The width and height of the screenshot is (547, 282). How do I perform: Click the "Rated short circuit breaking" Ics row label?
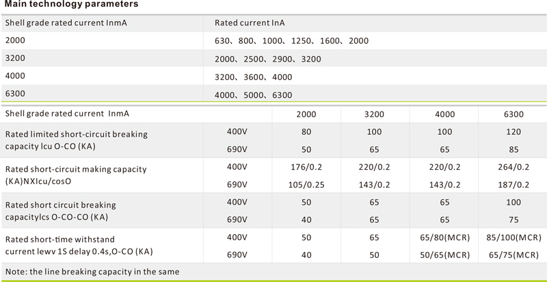[61, 205]
